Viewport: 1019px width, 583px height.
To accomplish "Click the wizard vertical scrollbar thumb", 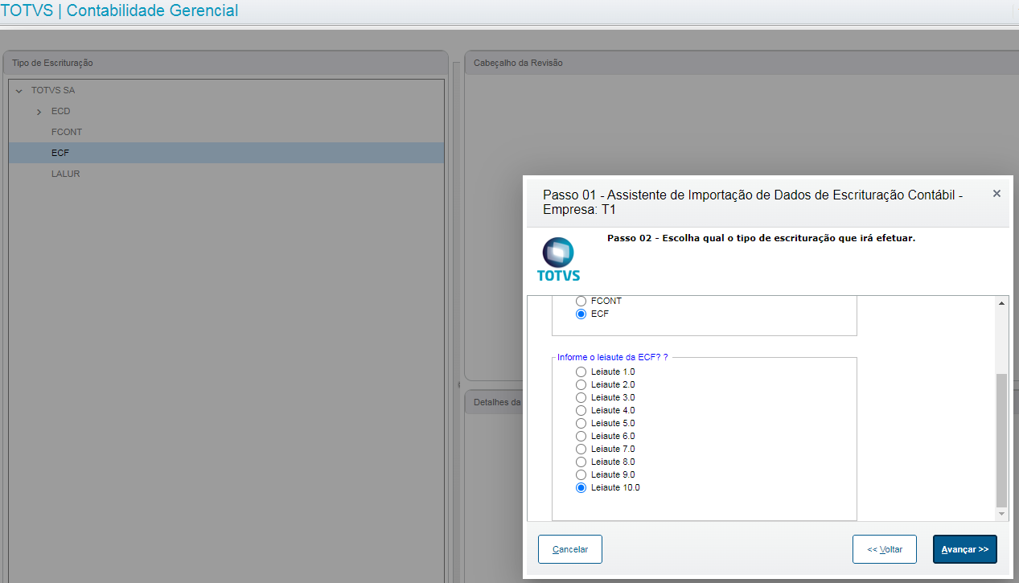I will 1001,439.
